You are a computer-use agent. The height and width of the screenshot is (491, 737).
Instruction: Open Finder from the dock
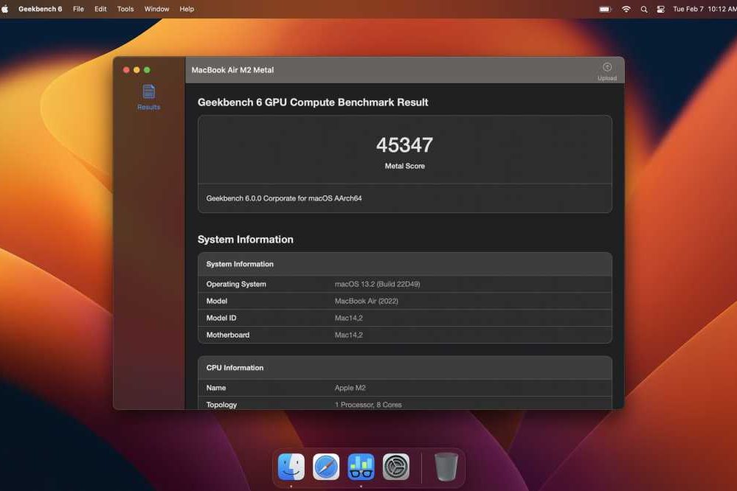point(291,467)
